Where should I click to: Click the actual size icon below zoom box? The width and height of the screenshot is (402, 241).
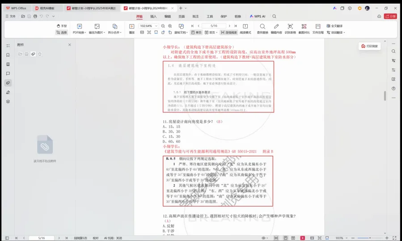pos(142,33)
